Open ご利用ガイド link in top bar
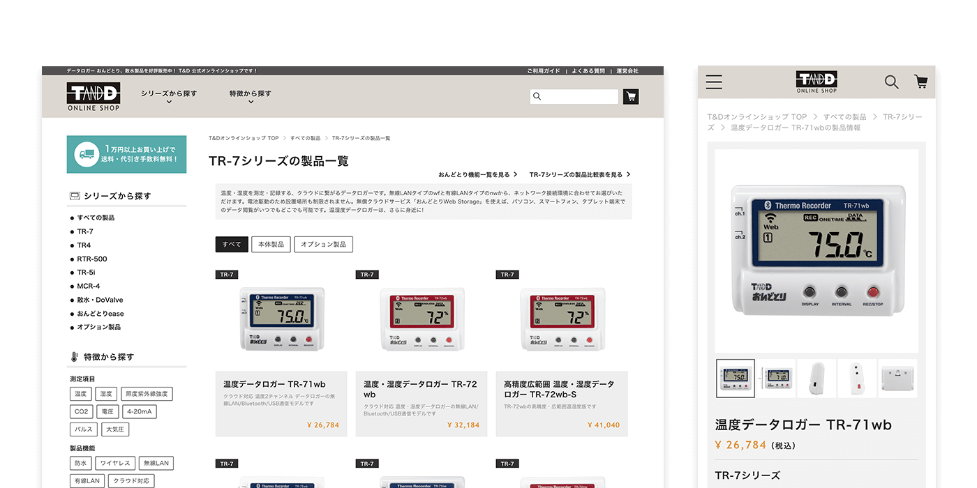 pyautogui.click(x=544, y=70)
